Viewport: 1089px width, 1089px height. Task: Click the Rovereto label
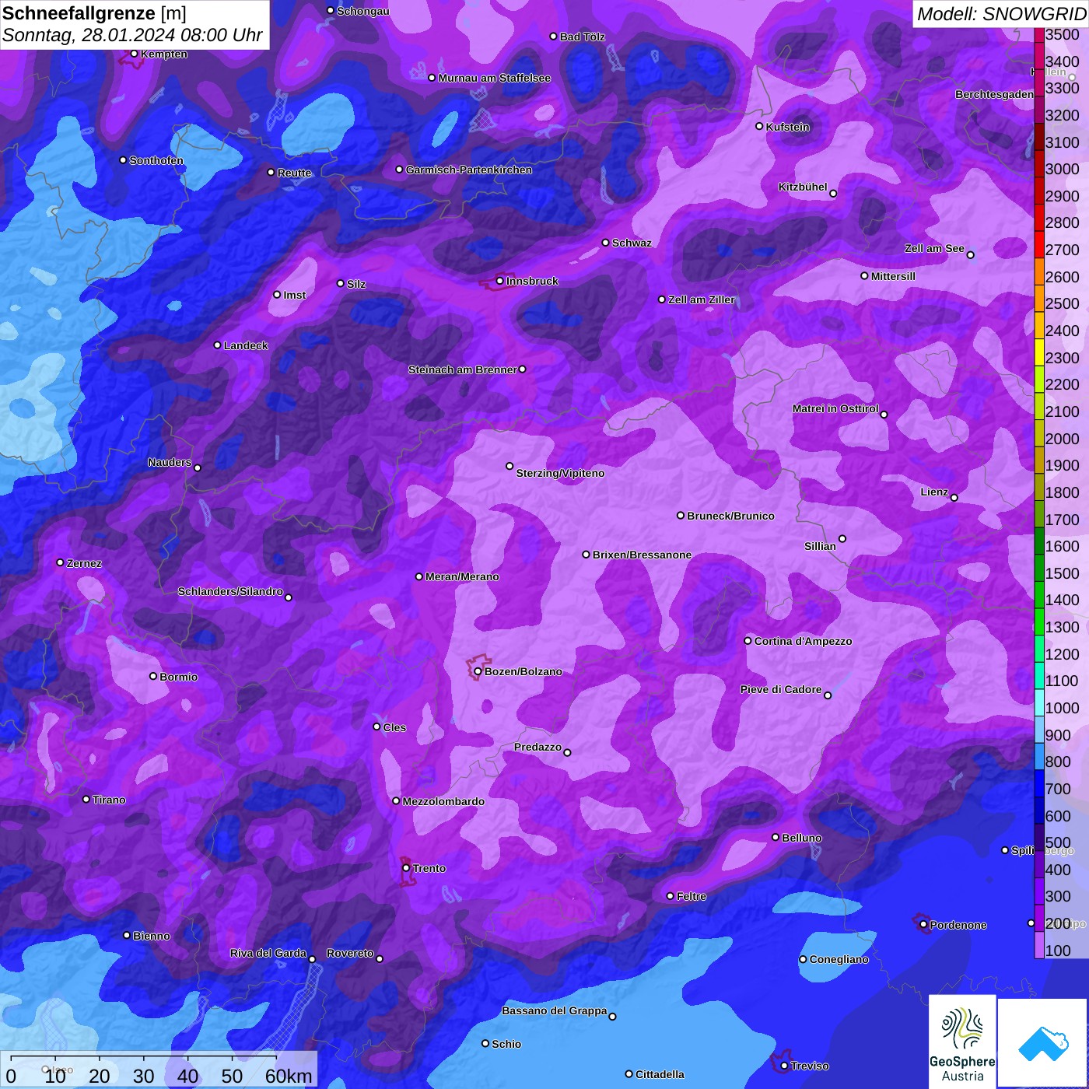pos(350,953)
